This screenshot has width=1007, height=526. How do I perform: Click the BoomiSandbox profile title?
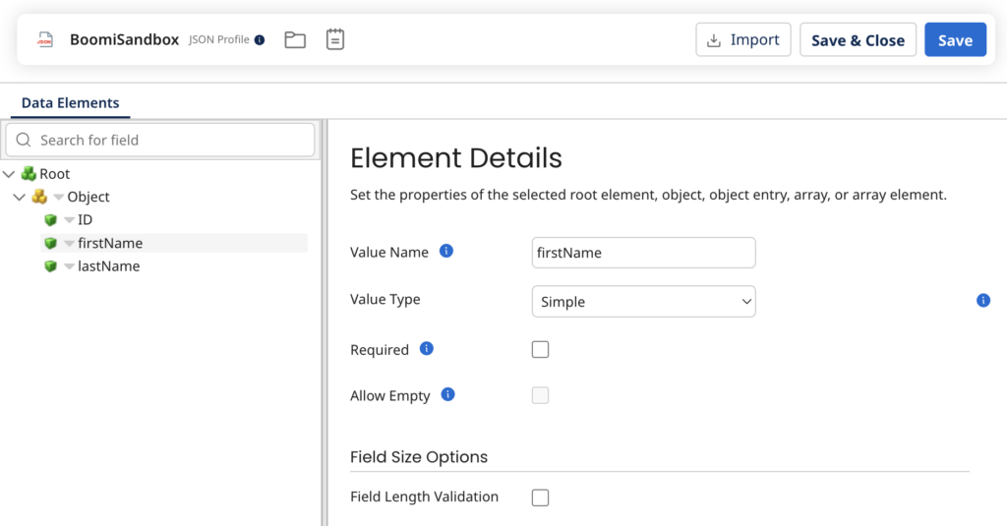(x=125, y=40)
